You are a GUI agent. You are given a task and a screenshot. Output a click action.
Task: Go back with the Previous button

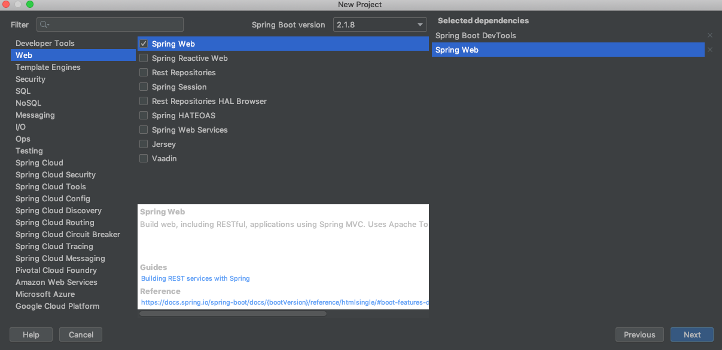tap(639, 334)
